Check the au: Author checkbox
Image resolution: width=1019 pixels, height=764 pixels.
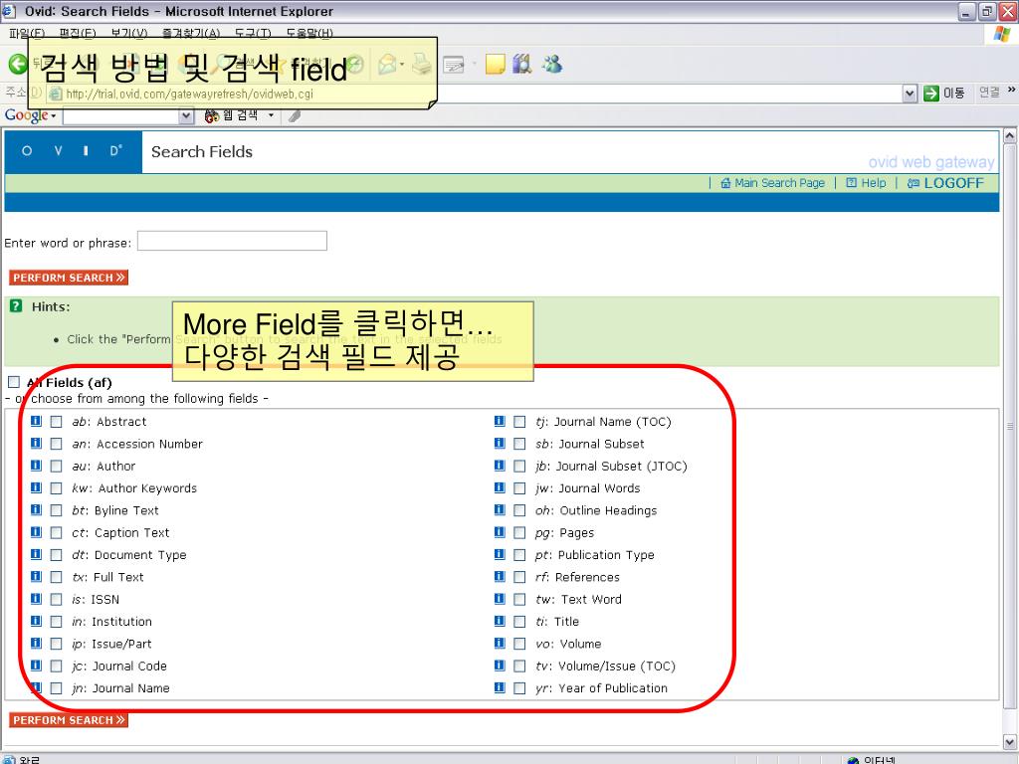pyautogui.click(x=57, y=466)
